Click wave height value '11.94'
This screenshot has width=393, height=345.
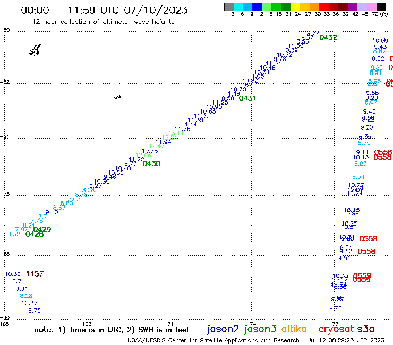pos(164,142)
